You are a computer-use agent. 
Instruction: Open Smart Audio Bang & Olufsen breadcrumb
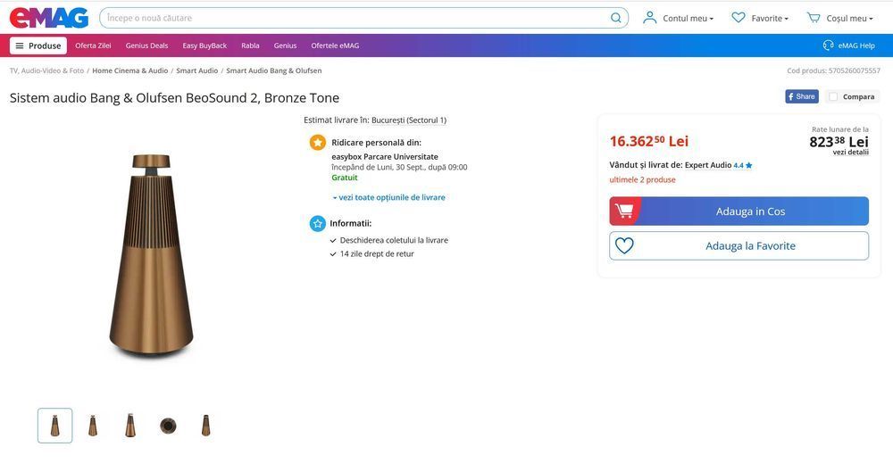[274, 70]
